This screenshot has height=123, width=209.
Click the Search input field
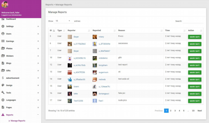point(193,21)
